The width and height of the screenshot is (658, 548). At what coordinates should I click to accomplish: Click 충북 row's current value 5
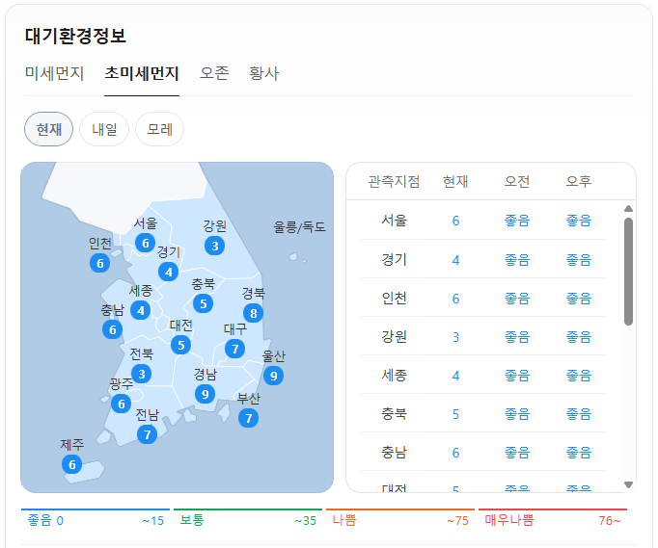tap(455, 414)
